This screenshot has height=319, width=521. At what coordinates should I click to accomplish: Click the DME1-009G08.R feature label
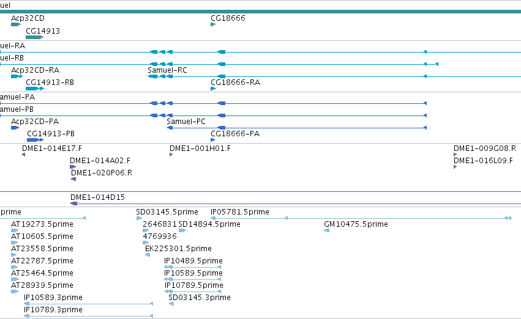485,148
